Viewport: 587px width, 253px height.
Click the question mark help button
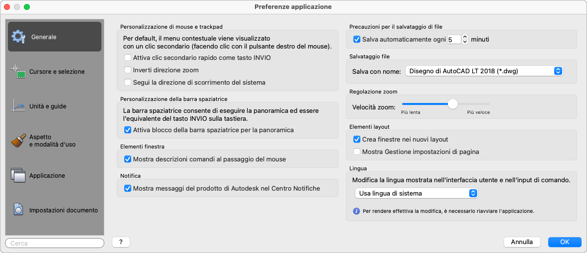point(121,242)
